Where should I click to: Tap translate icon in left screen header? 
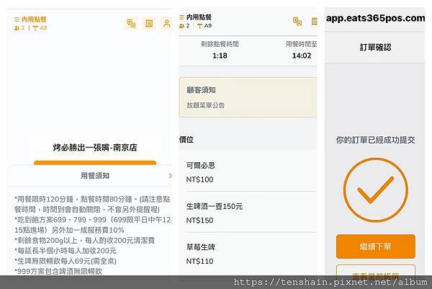[x=131, y=24]
